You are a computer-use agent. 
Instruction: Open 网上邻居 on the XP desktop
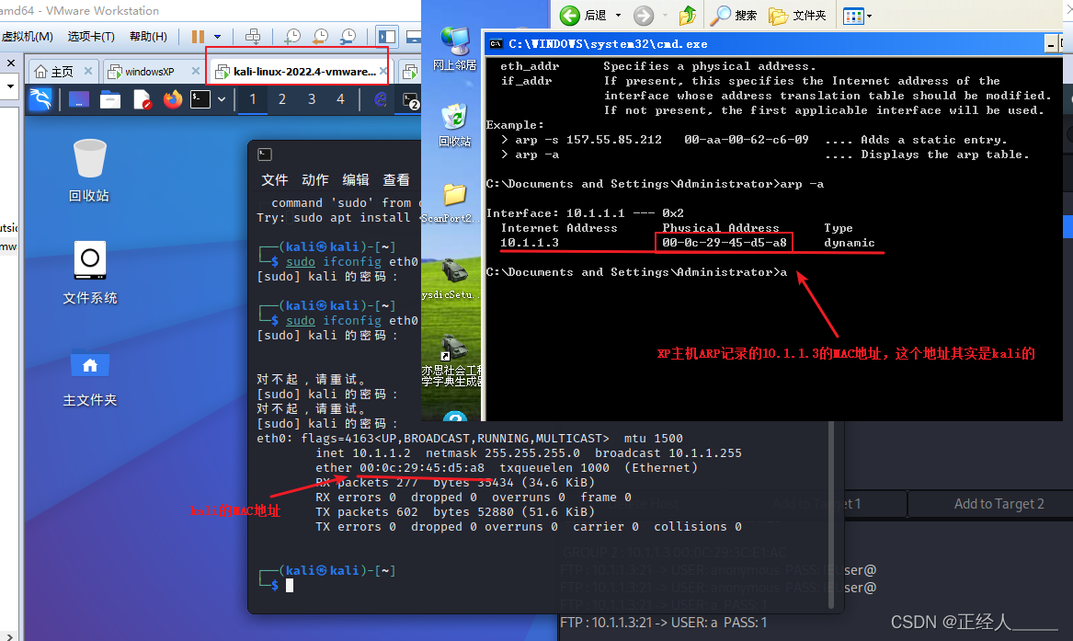click(x=454, y=49)
